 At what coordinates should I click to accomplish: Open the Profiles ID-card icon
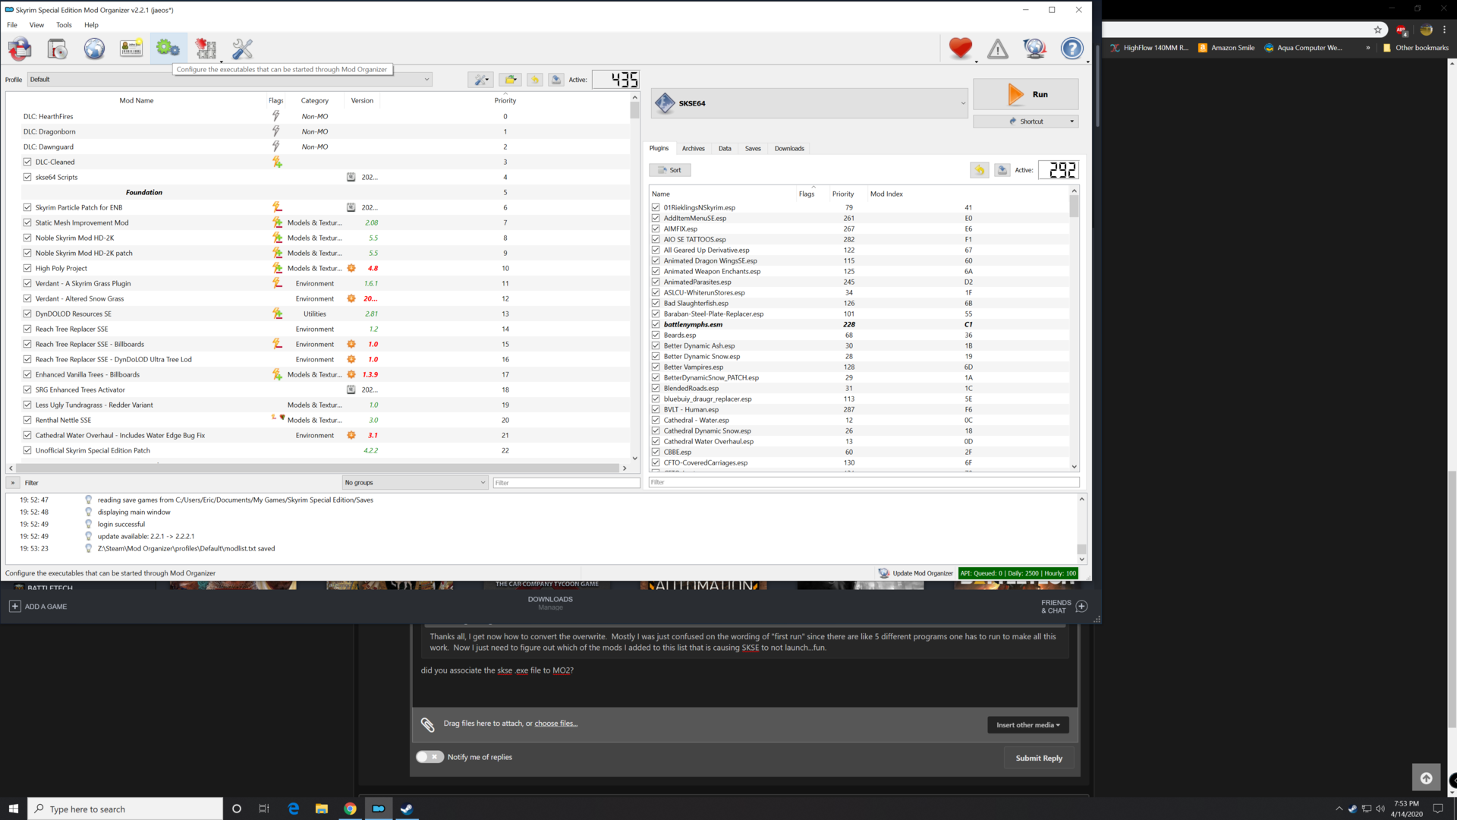(x=131, y=49)
